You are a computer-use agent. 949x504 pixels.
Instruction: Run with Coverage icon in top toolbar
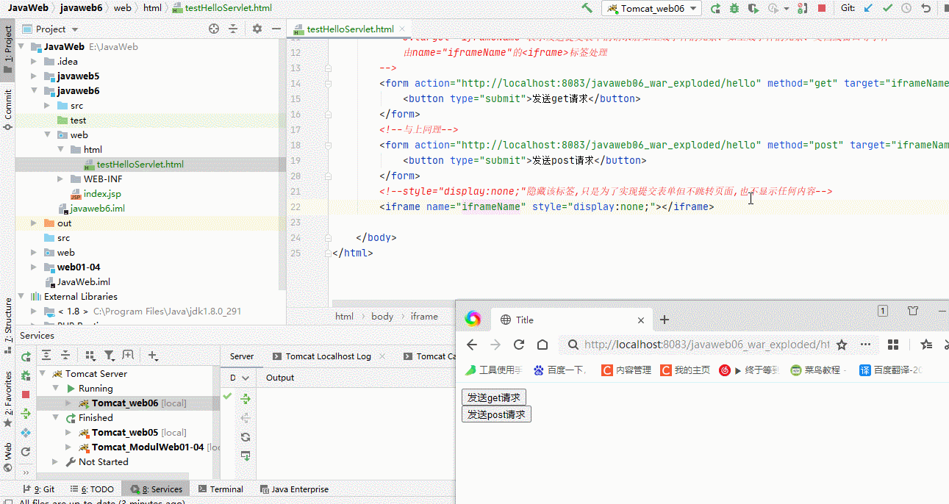(753, 8)
